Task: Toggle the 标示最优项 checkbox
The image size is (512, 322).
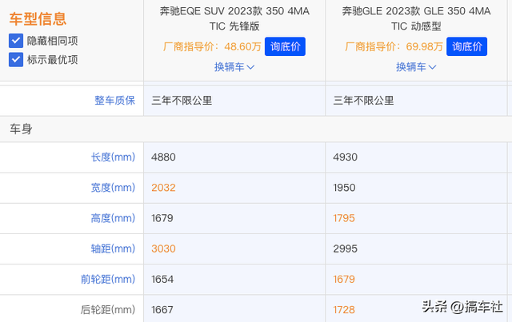Action: point(16,60)
